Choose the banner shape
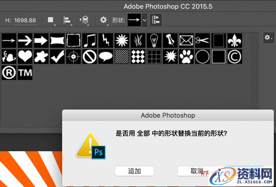The image size is (276, 187). [57, 41]
